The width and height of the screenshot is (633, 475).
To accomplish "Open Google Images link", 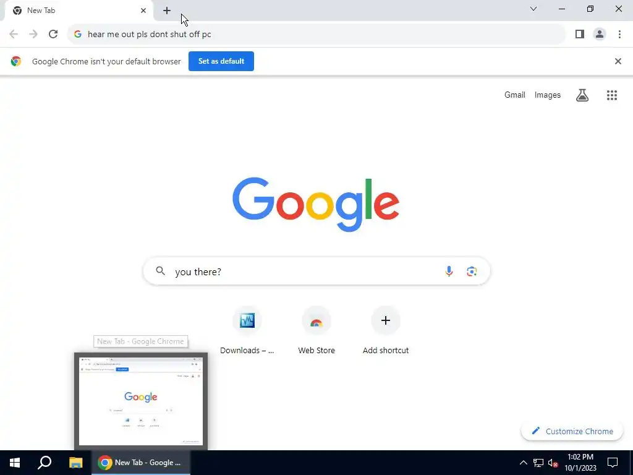I will coord(548,95).
